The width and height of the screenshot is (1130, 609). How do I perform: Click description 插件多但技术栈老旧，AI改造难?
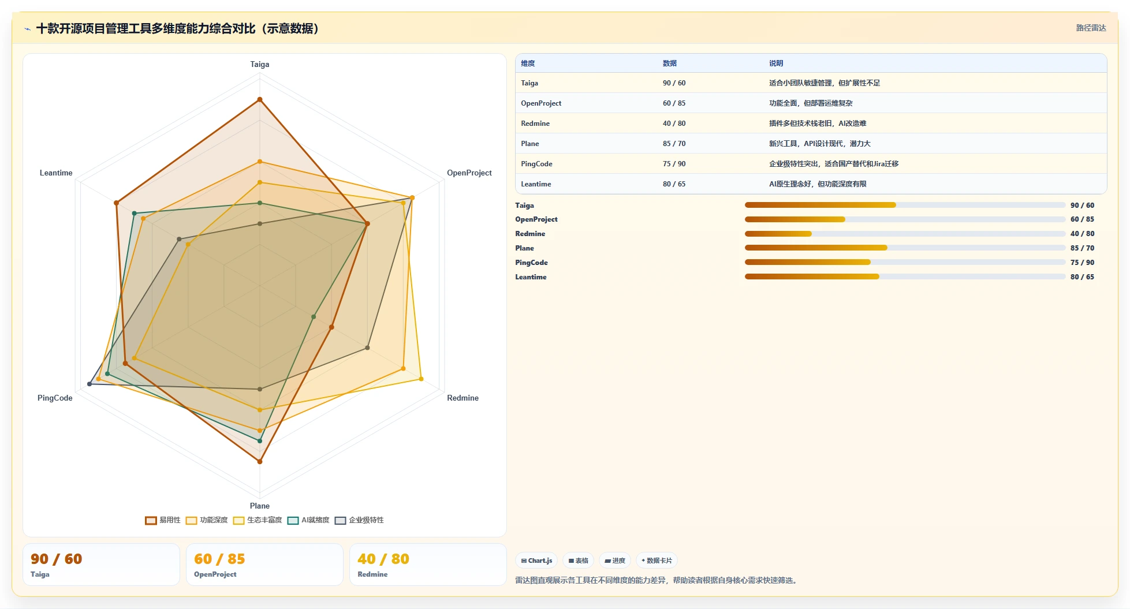[x=818, y=124]
